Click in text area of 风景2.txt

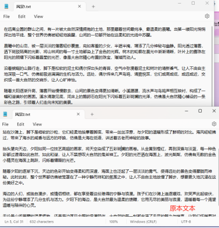coord(109,173)
